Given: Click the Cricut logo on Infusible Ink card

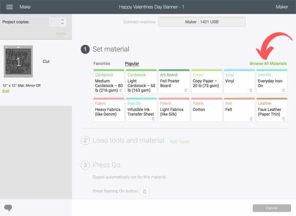Looking at the screenshot, I should click(153, 119).
